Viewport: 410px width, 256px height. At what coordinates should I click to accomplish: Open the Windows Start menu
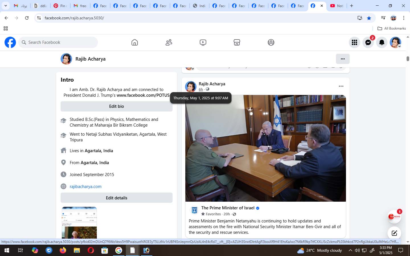[x=7, y=250]
